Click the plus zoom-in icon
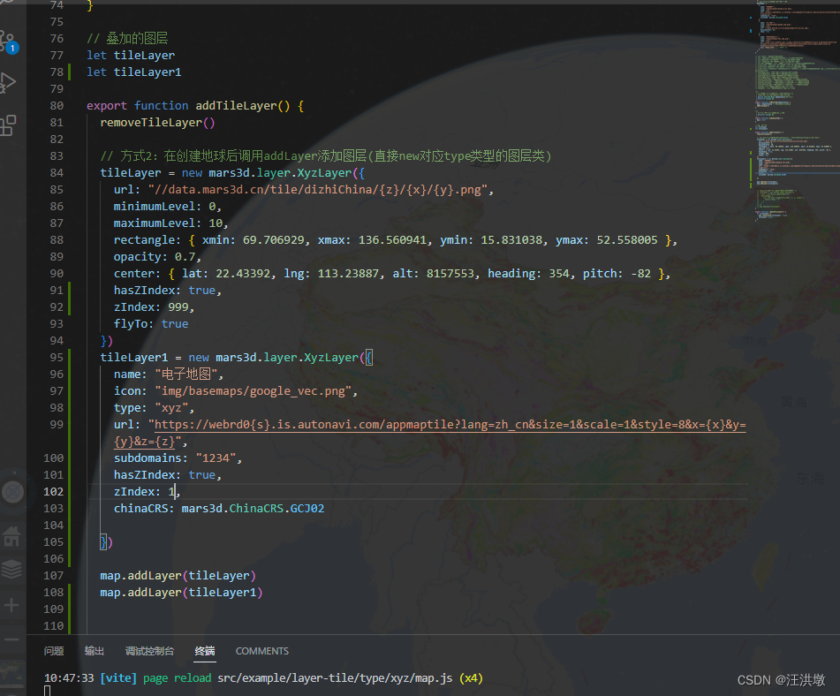This screenshot has height=696, width=840. [x=11, y=605]
